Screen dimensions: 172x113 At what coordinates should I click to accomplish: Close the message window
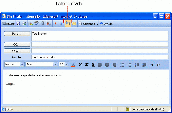(x=168, y=16)
